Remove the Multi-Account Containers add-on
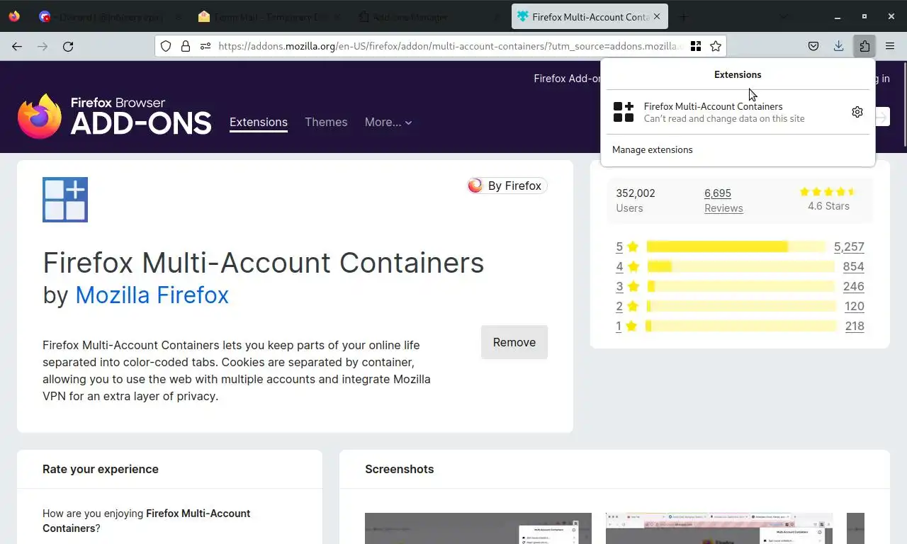Viewport: 907px width, 544px height. click(514, 342)
